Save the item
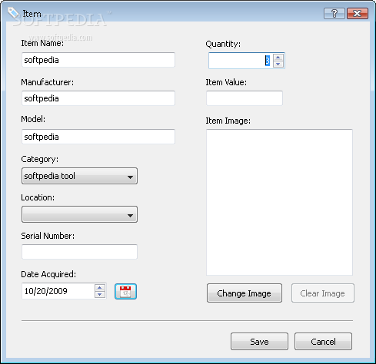This screenshot has height=364, width=376. (x=259, y=342)
